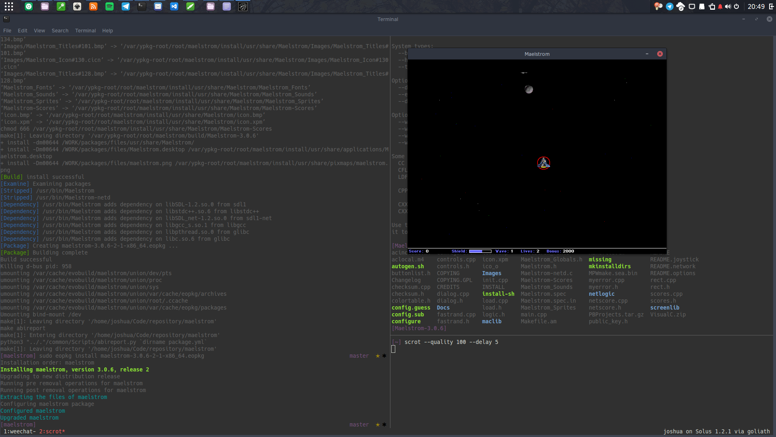
Task: Open the green key password manager
Action: tap(61, 6)
